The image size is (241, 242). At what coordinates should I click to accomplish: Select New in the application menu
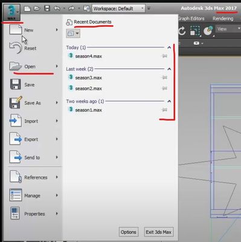(x=34, y=30)
